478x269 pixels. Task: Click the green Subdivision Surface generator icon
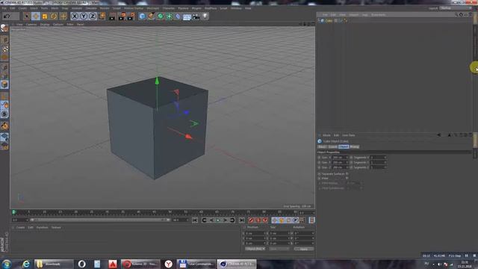(161, 16)
